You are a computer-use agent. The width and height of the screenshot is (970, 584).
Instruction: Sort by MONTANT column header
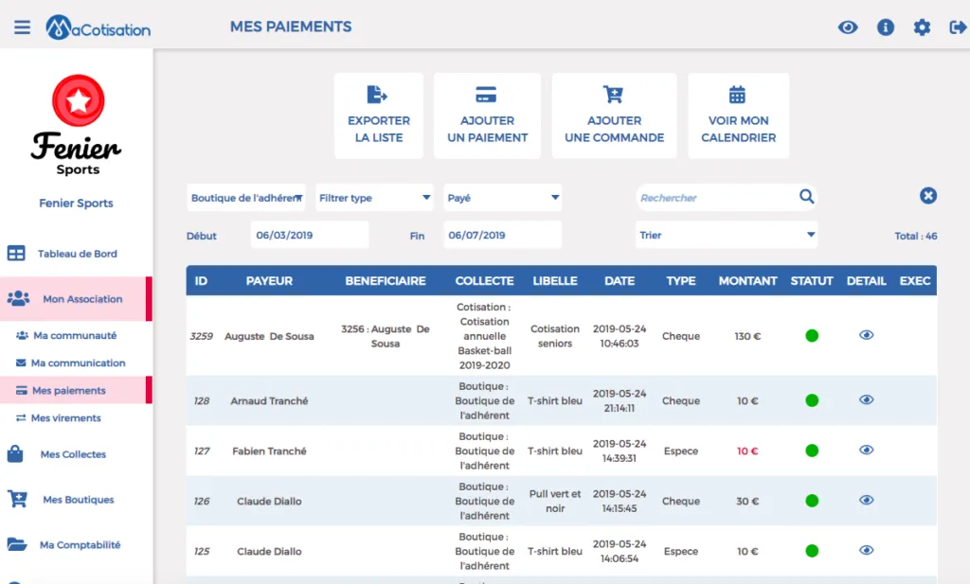click(747, 280)
